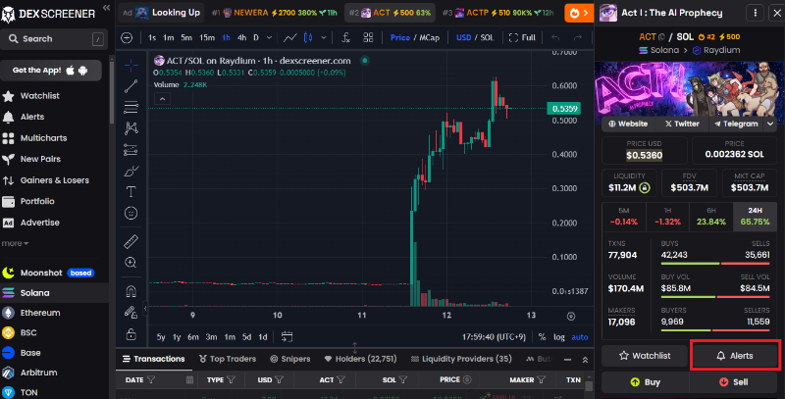Image resolution: width=785 pixels, height=399 pixels.
Task: Open the emoji icons tool
Action: click(x=131, y=214)
